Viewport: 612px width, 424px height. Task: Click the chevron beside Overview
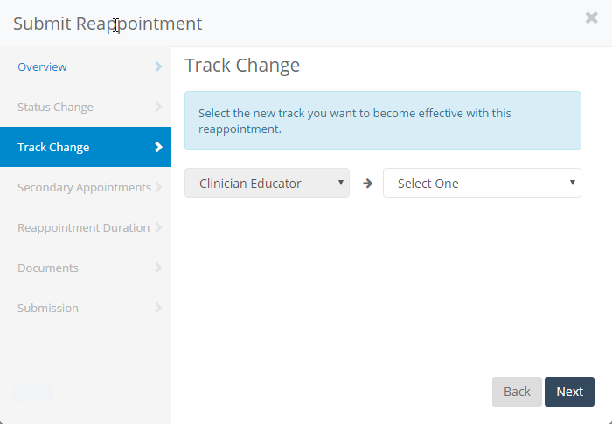[x=158, y=66]
